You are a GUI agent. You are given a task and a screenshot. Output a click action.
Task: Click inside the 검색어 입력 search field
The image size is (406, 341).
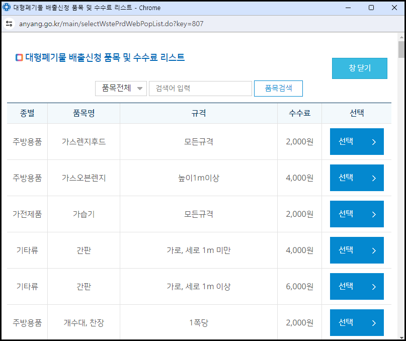tap(200, 88)
